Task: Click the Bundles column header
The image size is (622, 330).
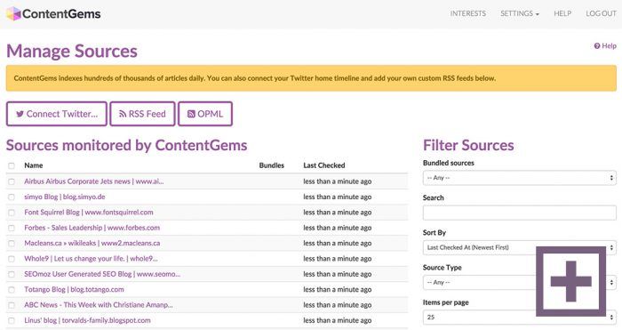Action: [x=272, y=165]
